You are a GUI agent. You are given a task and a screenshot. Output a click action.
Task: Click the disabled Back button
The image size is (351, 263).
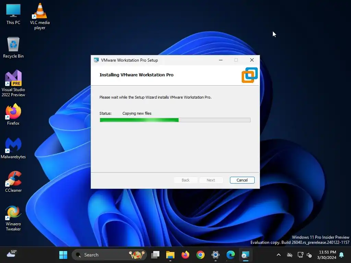point(185,180)
